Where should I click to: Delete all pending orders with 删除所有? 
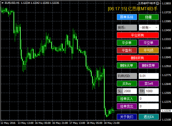click(x=138, y=58)
